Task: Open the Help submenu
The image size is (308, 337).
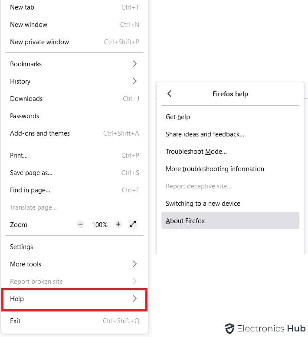Action: pyautogui.click(x=74, y=299)
